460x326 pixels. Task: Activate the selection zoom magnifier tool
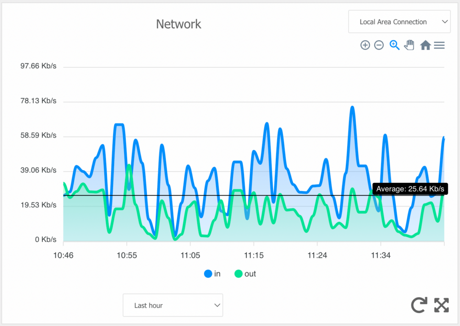pyautogui.click(x=394, y=45)
